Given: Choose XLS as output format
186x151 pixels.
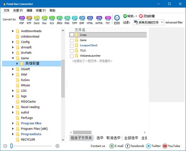Looking at the screenshot, I should (x=52, y=18).
